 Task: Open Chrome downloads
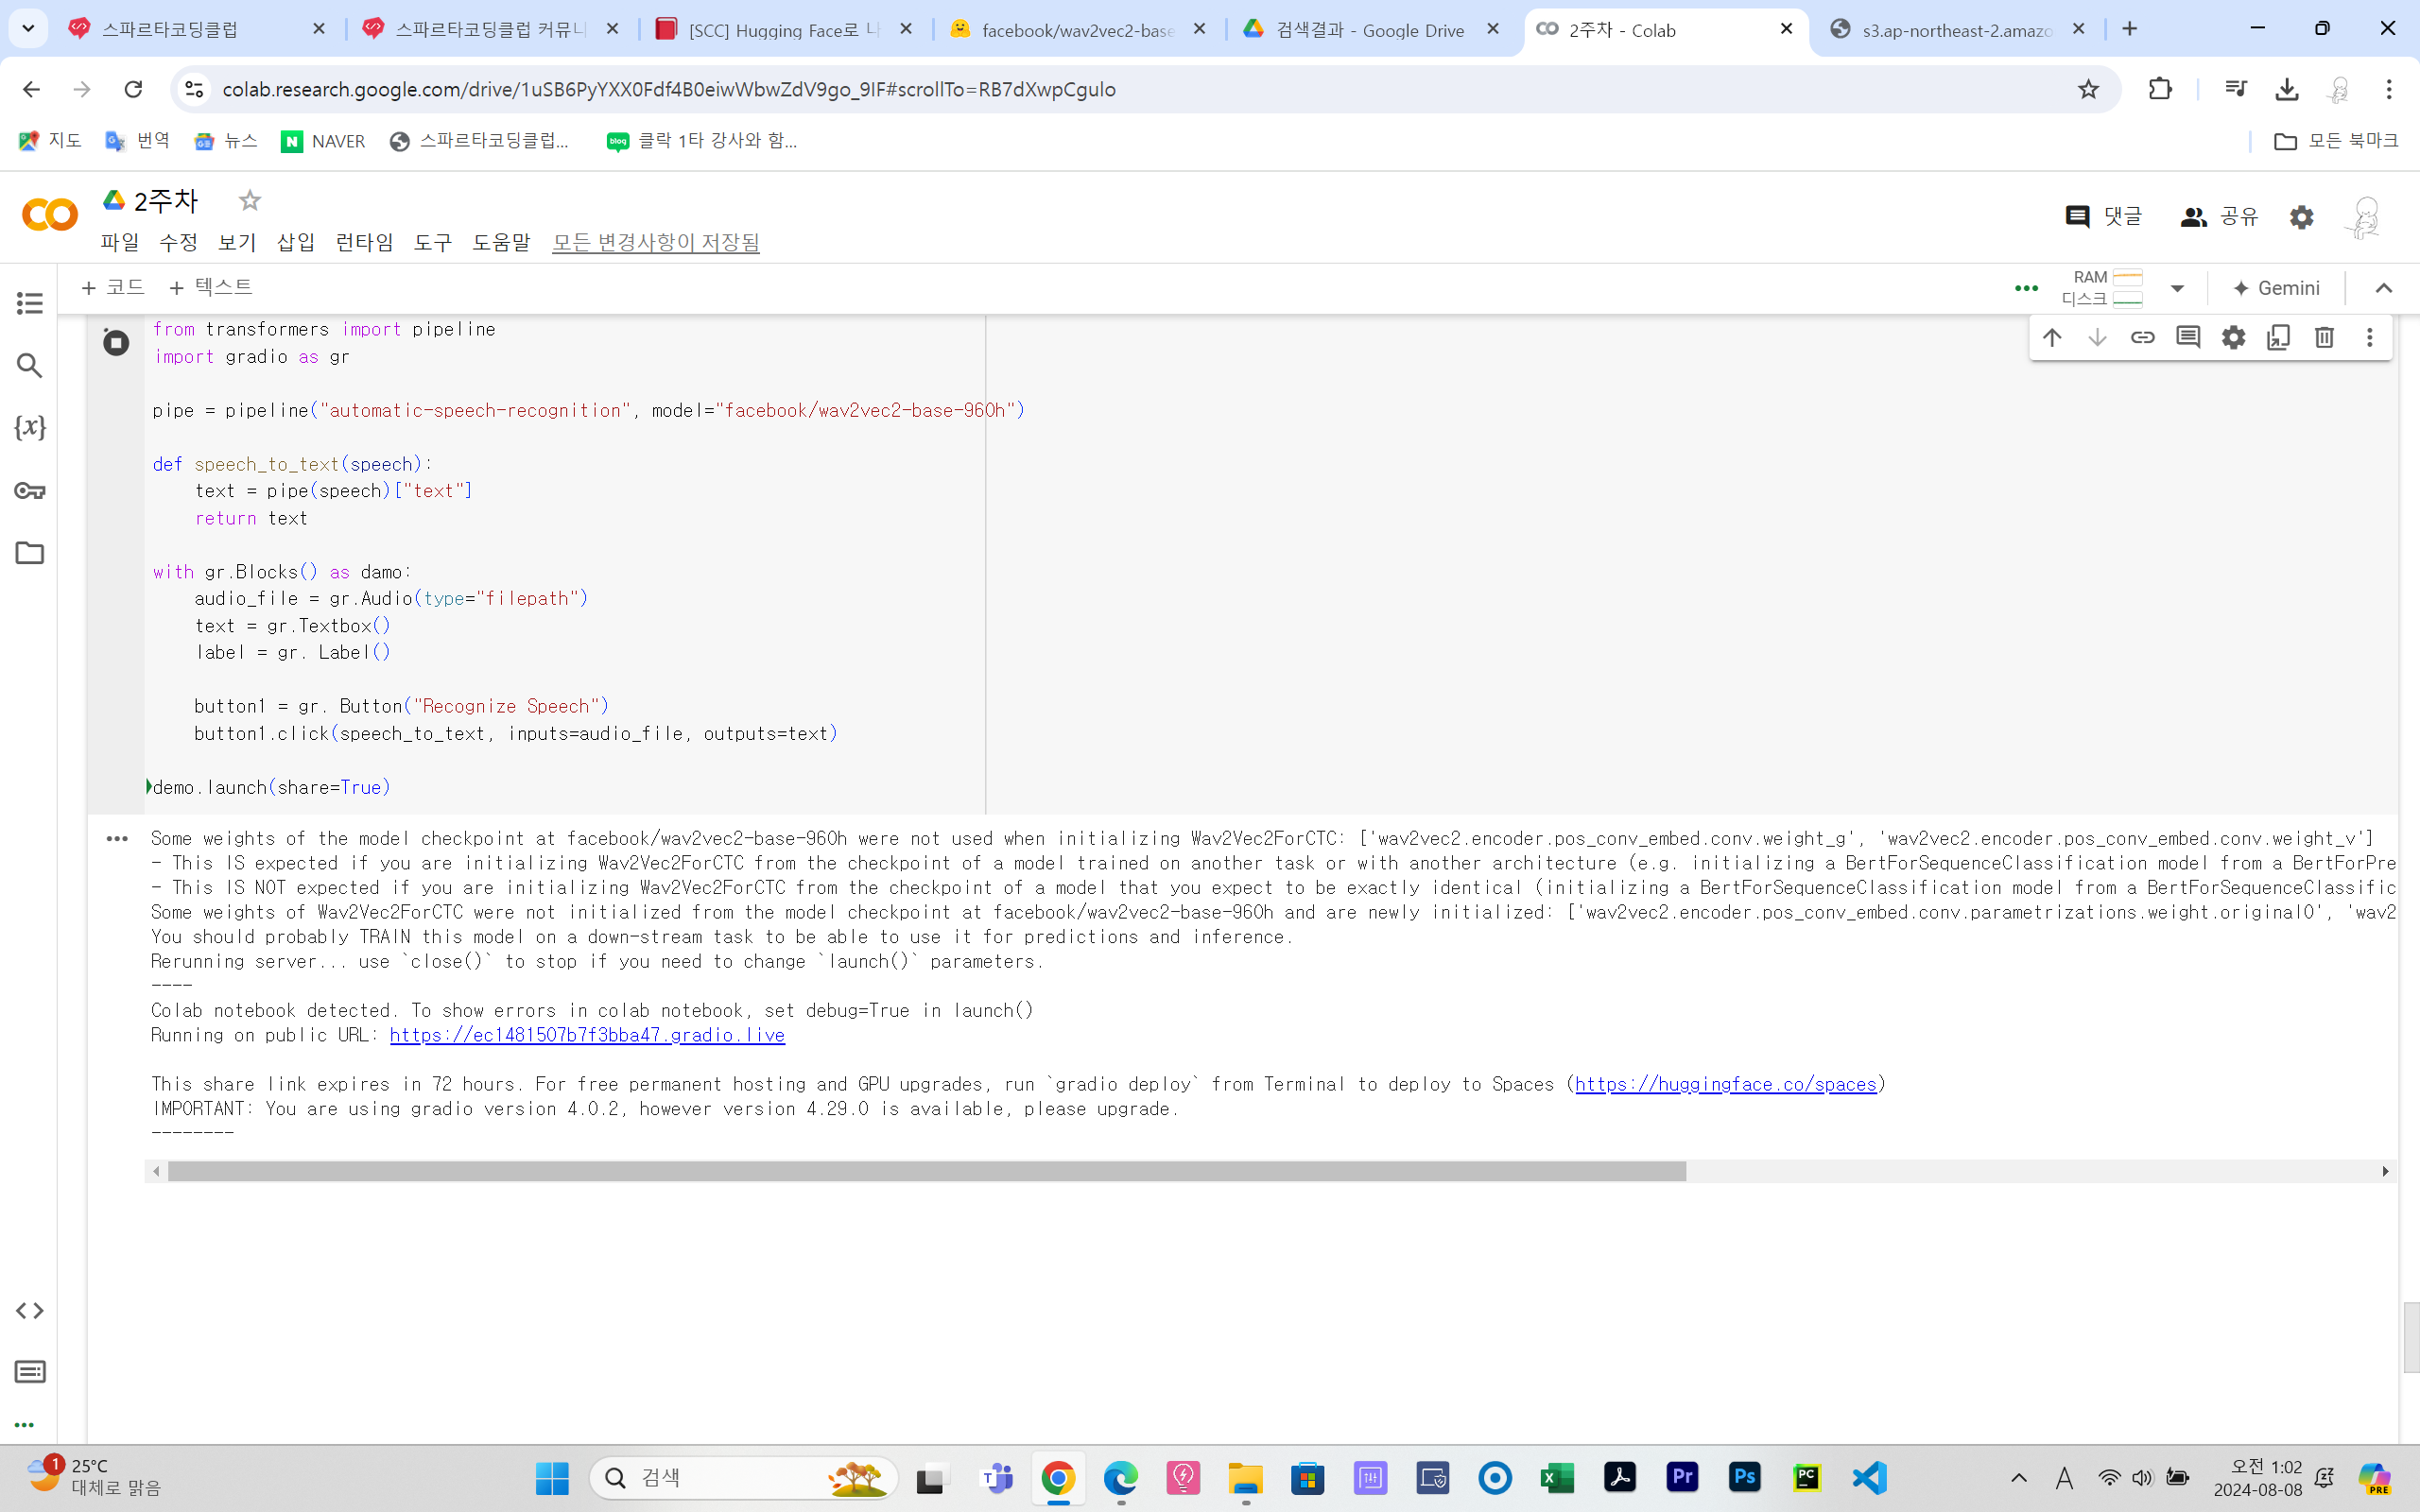pyautogui.click(x=2286, y=89)
